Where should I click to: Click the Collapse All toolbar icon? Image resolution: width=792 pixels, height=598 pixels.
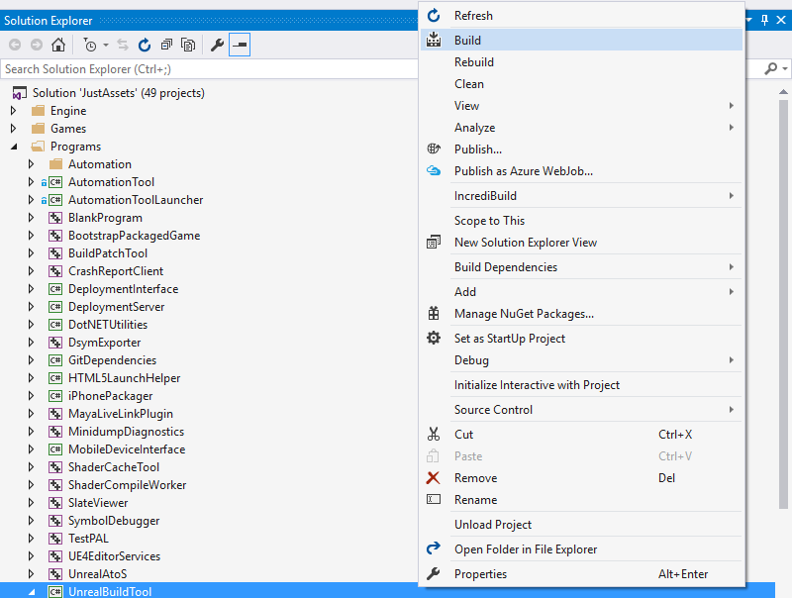(167, 44)
